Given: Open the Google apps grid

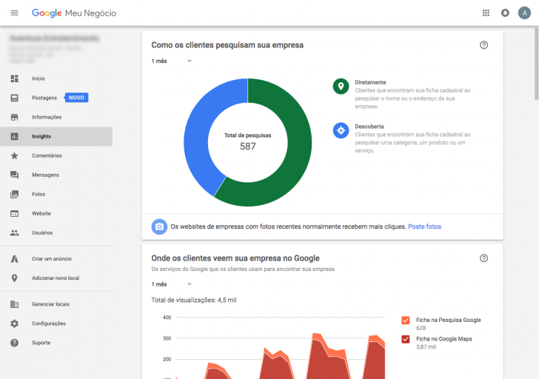Looking at the screenshot, I should 486,13.
